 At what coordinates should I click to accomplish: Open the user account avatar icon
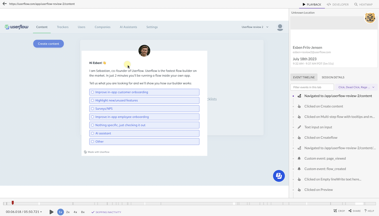click(x=280, y=27)
